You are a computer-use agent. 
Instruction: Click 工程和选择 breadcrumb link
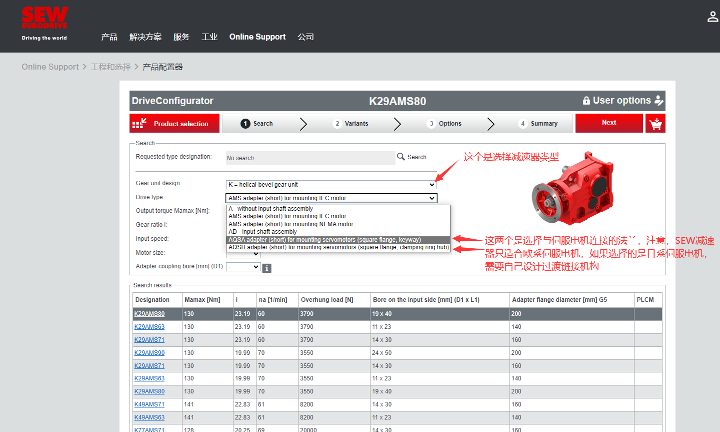111,67
